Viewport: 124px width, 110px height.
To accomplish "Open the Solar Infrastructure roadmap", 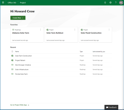I will tap(22, 70).
